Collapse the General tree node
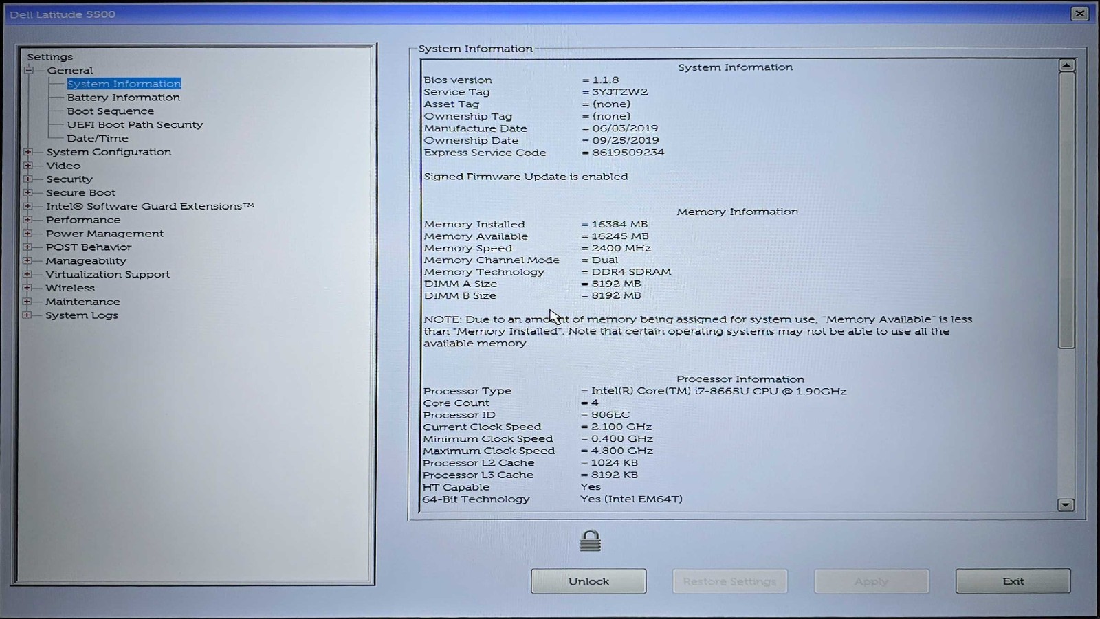 [29, 70]
